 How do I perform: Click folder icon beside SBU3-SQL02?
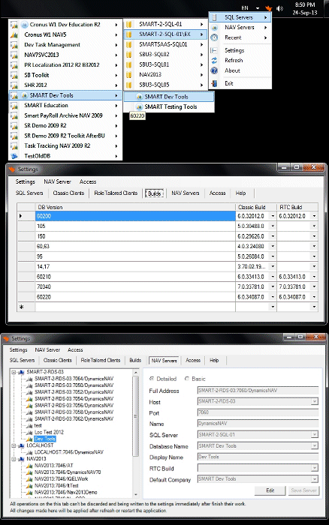click(x=128, y=55)
